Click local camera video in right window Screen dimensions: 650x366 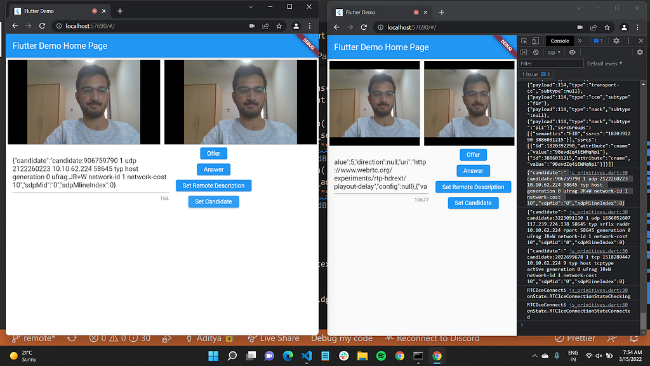[x=375, y=104]
